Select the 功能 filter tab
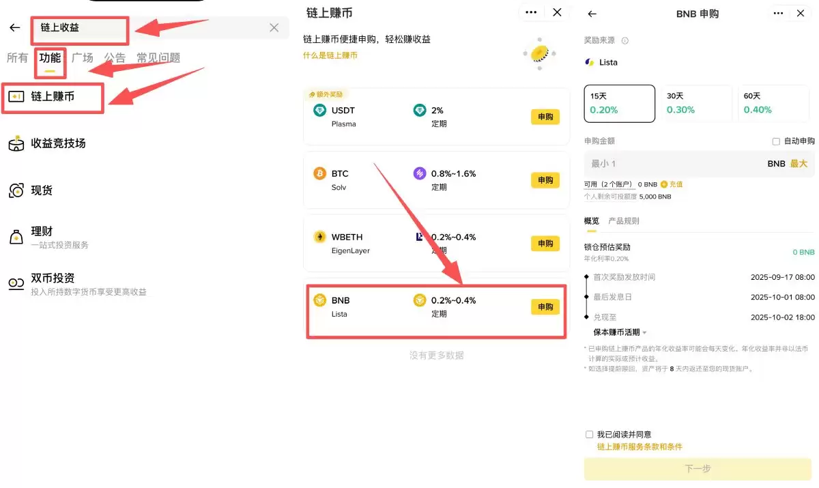This screenshot has height=488, width=819. (x=49, y=58)
